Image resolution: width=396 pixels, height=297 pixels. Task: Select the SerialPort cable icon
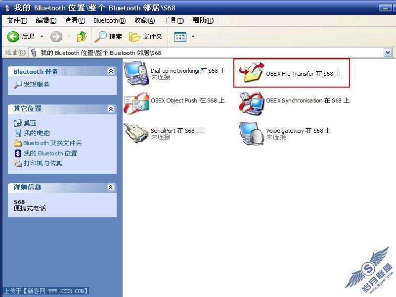click(136, 133)
